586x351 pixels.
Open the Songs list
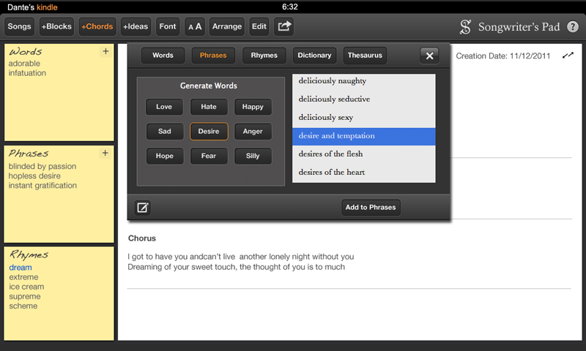pos(20,27)
